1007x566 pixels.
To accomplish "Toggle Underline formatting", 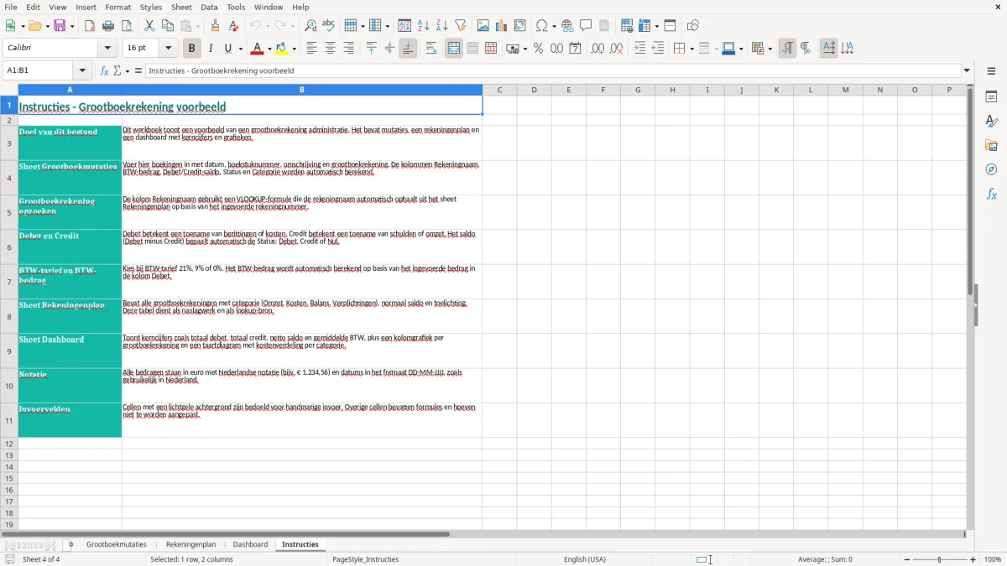I will point(228,49).
